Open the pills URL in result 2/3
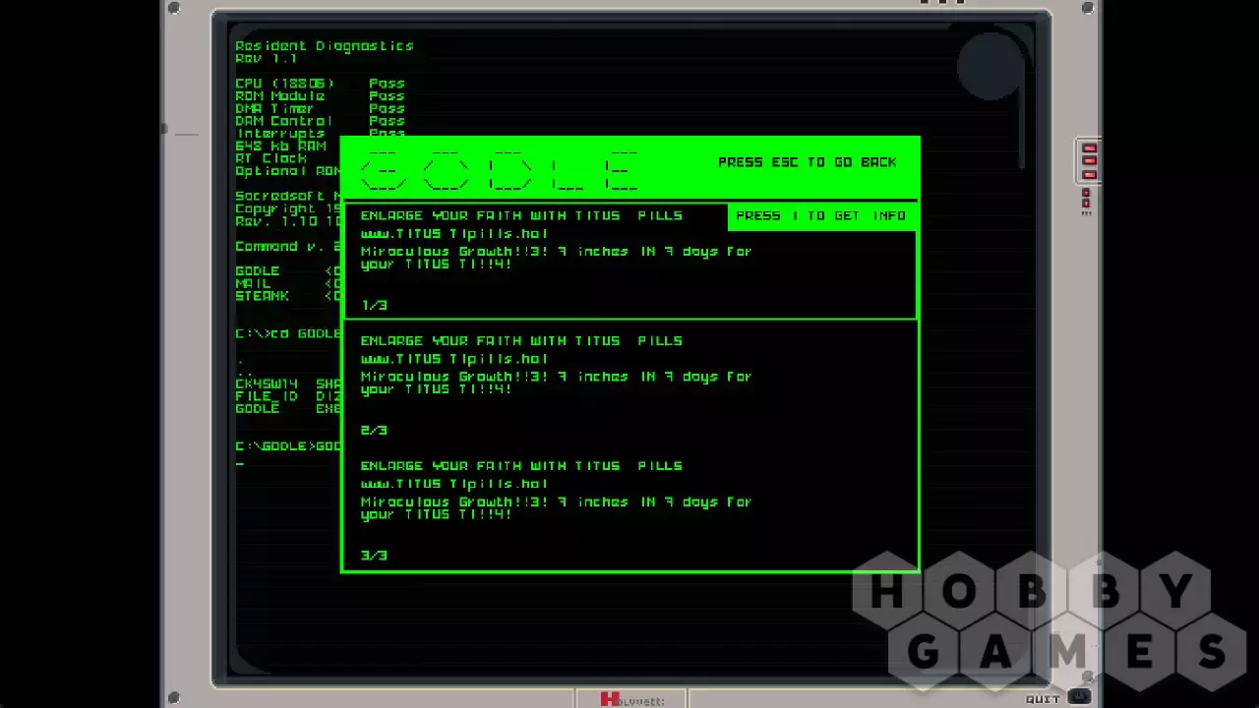Viewport: 1259px width, 708px height. [x=454, y=359]
